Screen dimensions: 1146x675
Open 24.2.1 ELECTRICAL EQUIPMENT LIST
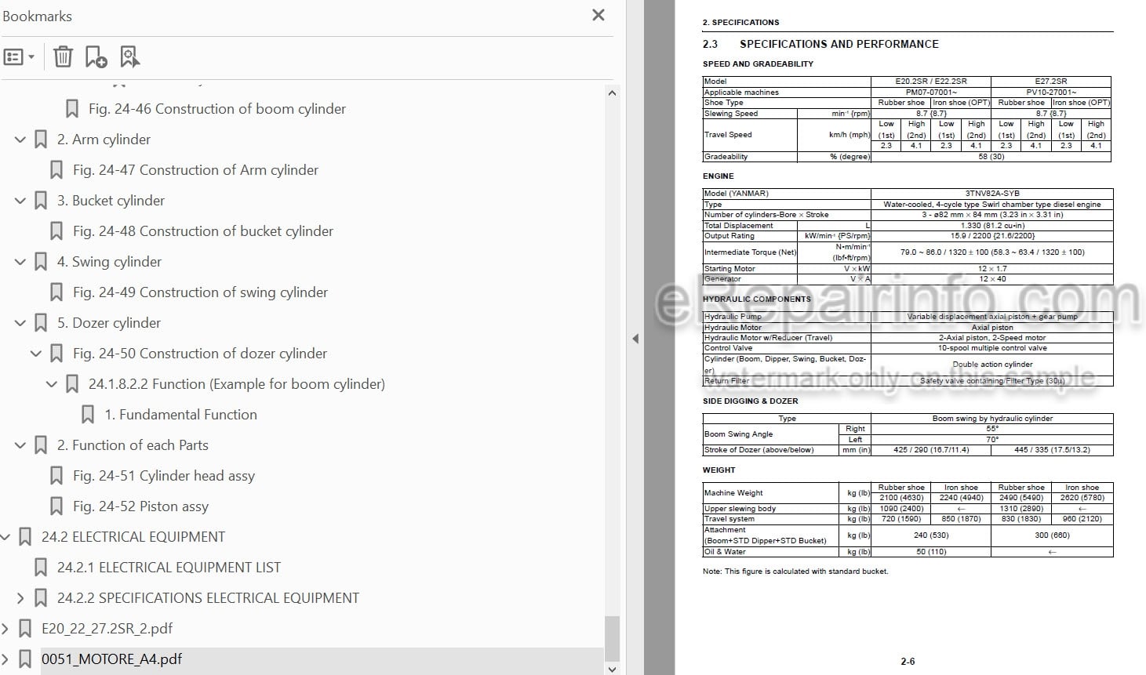169,567
